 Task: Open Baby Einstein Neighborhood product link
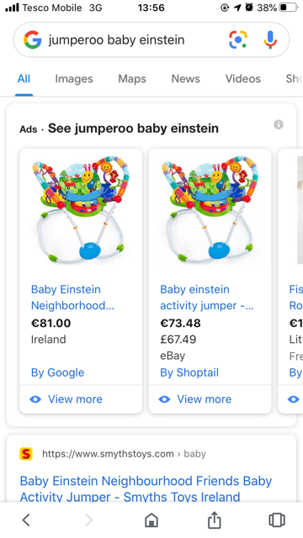tap(72, 298)
